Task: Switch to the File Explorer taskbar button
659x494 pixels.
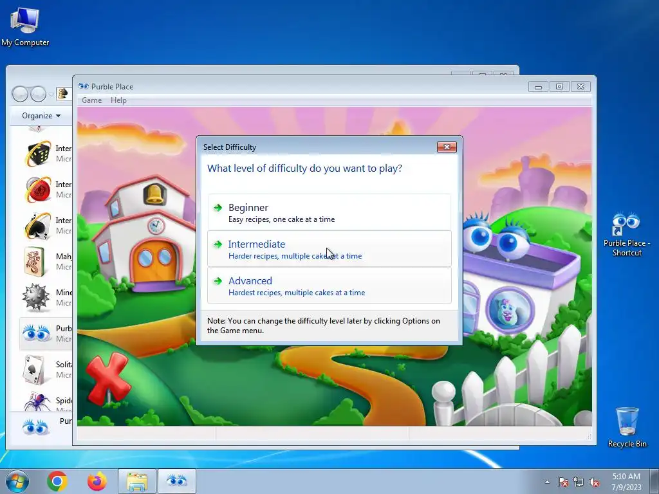Action: coord(137,481)
